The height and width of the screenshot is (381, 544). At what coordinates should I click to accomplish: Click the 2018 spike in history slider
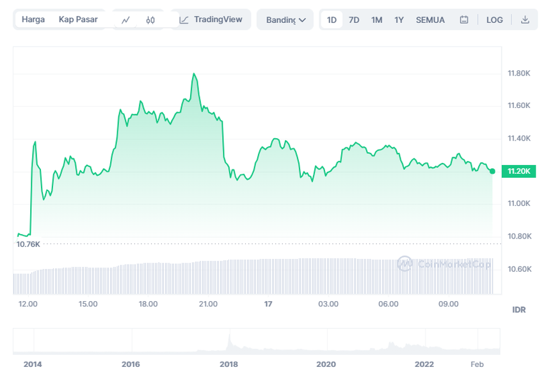(229, 340)
